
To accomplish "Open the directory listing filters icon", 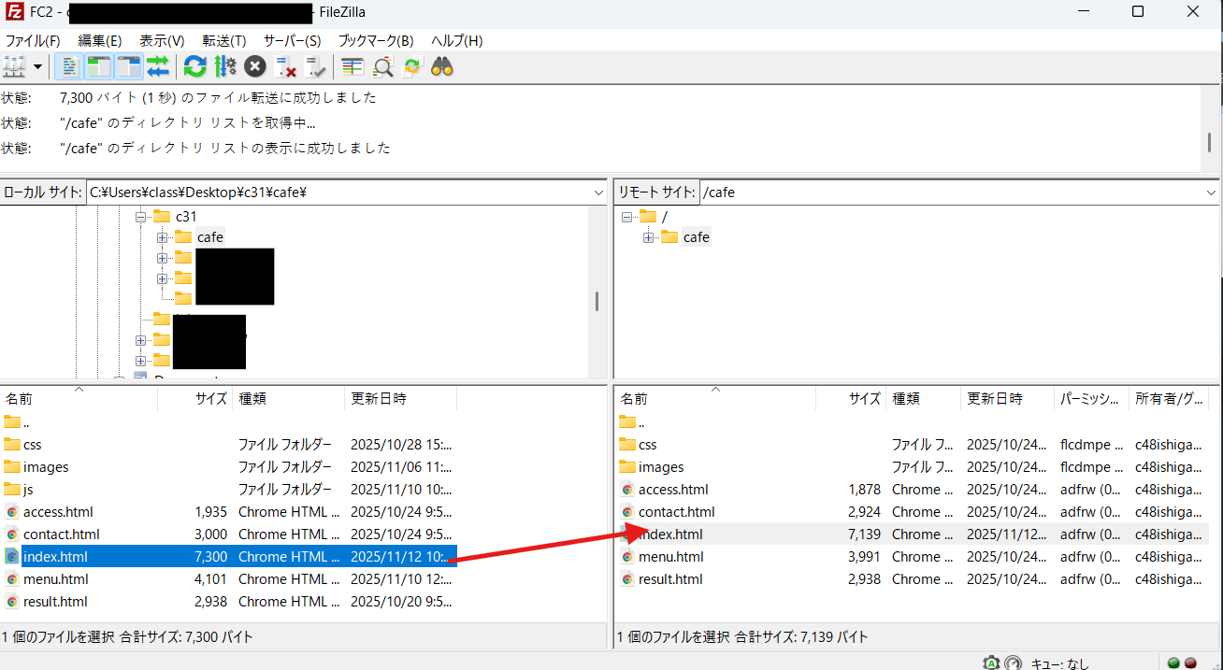I will click(x=353, y=66).
